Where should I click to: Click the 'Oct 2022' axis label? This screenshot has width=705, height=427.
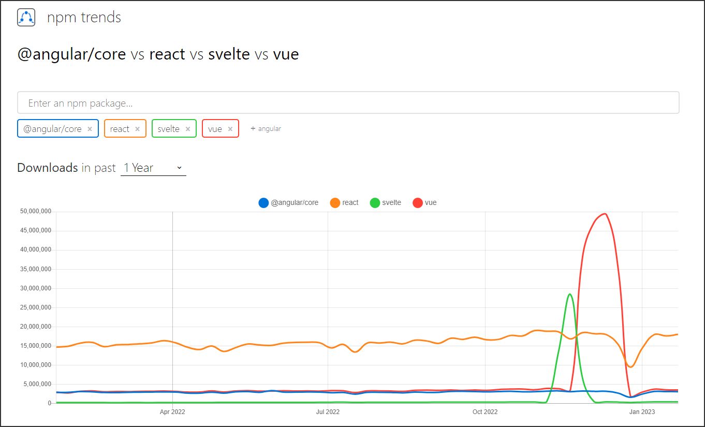[x=485, y=412]
